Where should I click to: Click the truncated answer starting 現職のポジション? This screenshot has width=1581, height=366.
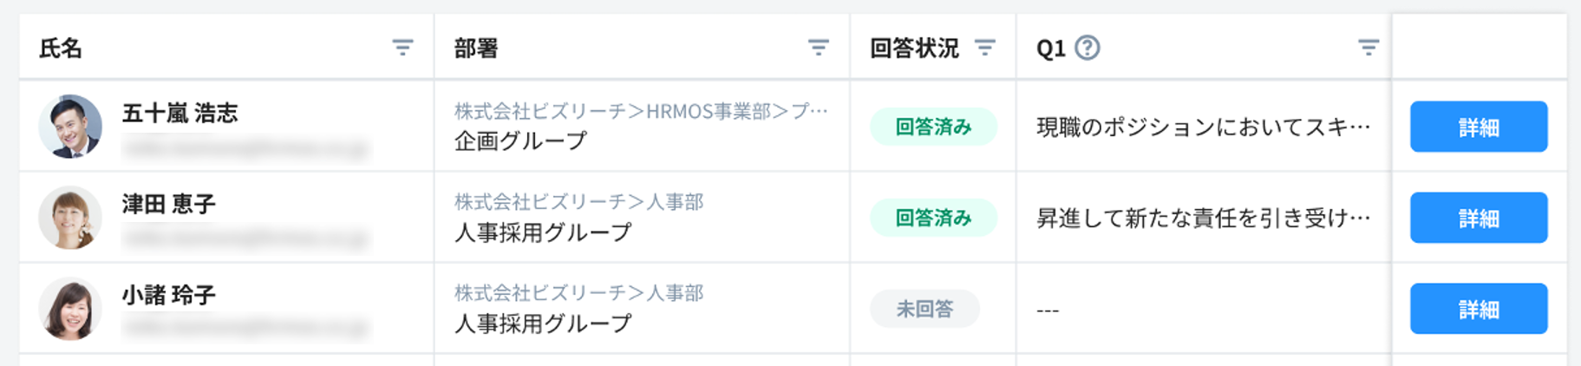coord(1203,127)
